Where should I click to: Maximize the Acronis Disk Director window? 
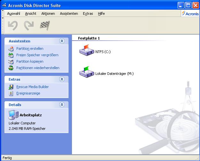(x=188, y=5)
